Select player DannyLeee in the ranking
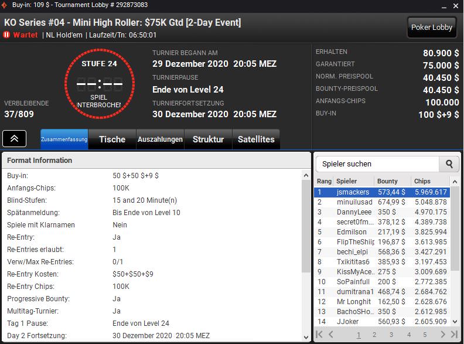This screenshot has height=344, width=464. [x=354, y=212]
